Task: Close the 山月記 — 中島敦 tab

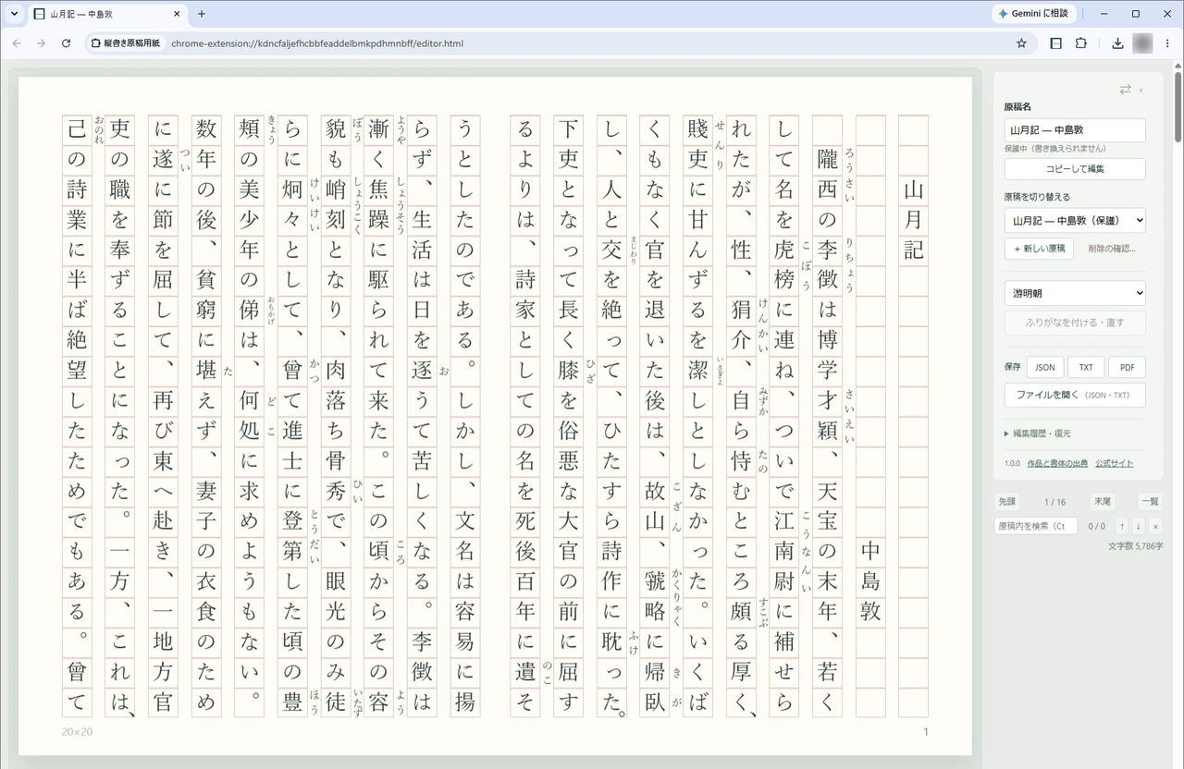Action: (x=176, y=14)
